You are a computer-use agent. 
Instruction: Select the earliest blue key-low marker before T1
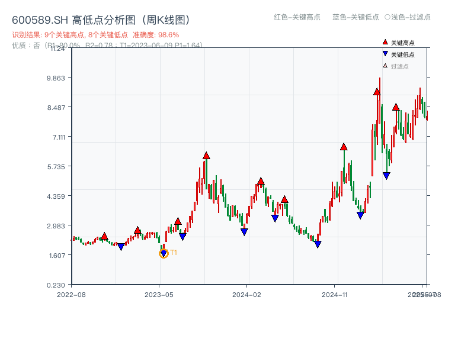(x=121, y=247)
